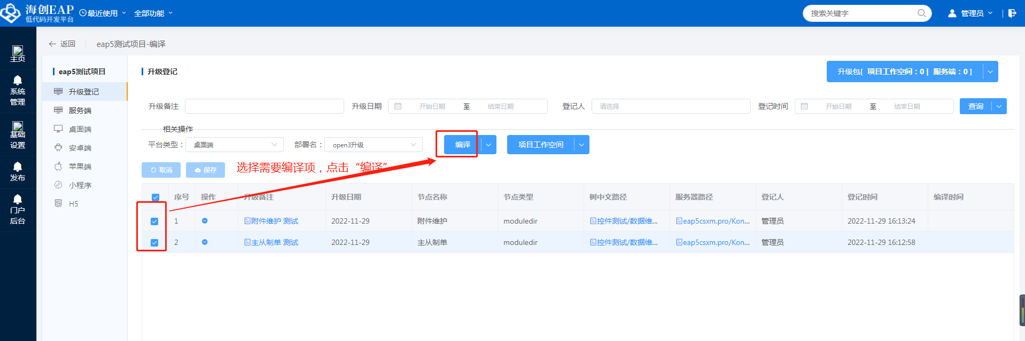Toggle the select-all header checkbox
This screenshot has width=1025, height=341.
click(156, 197)
